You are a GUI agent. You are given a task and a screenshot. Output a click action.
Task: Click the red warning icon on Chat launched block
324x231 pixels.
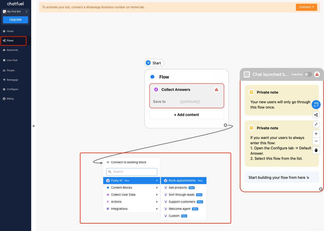click(317, 74)
